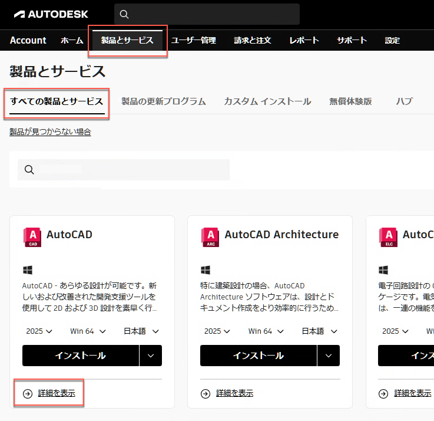Select the すべての製品とサービス tab
Screen dimensions: 434x421
click(x=57, y=101)
